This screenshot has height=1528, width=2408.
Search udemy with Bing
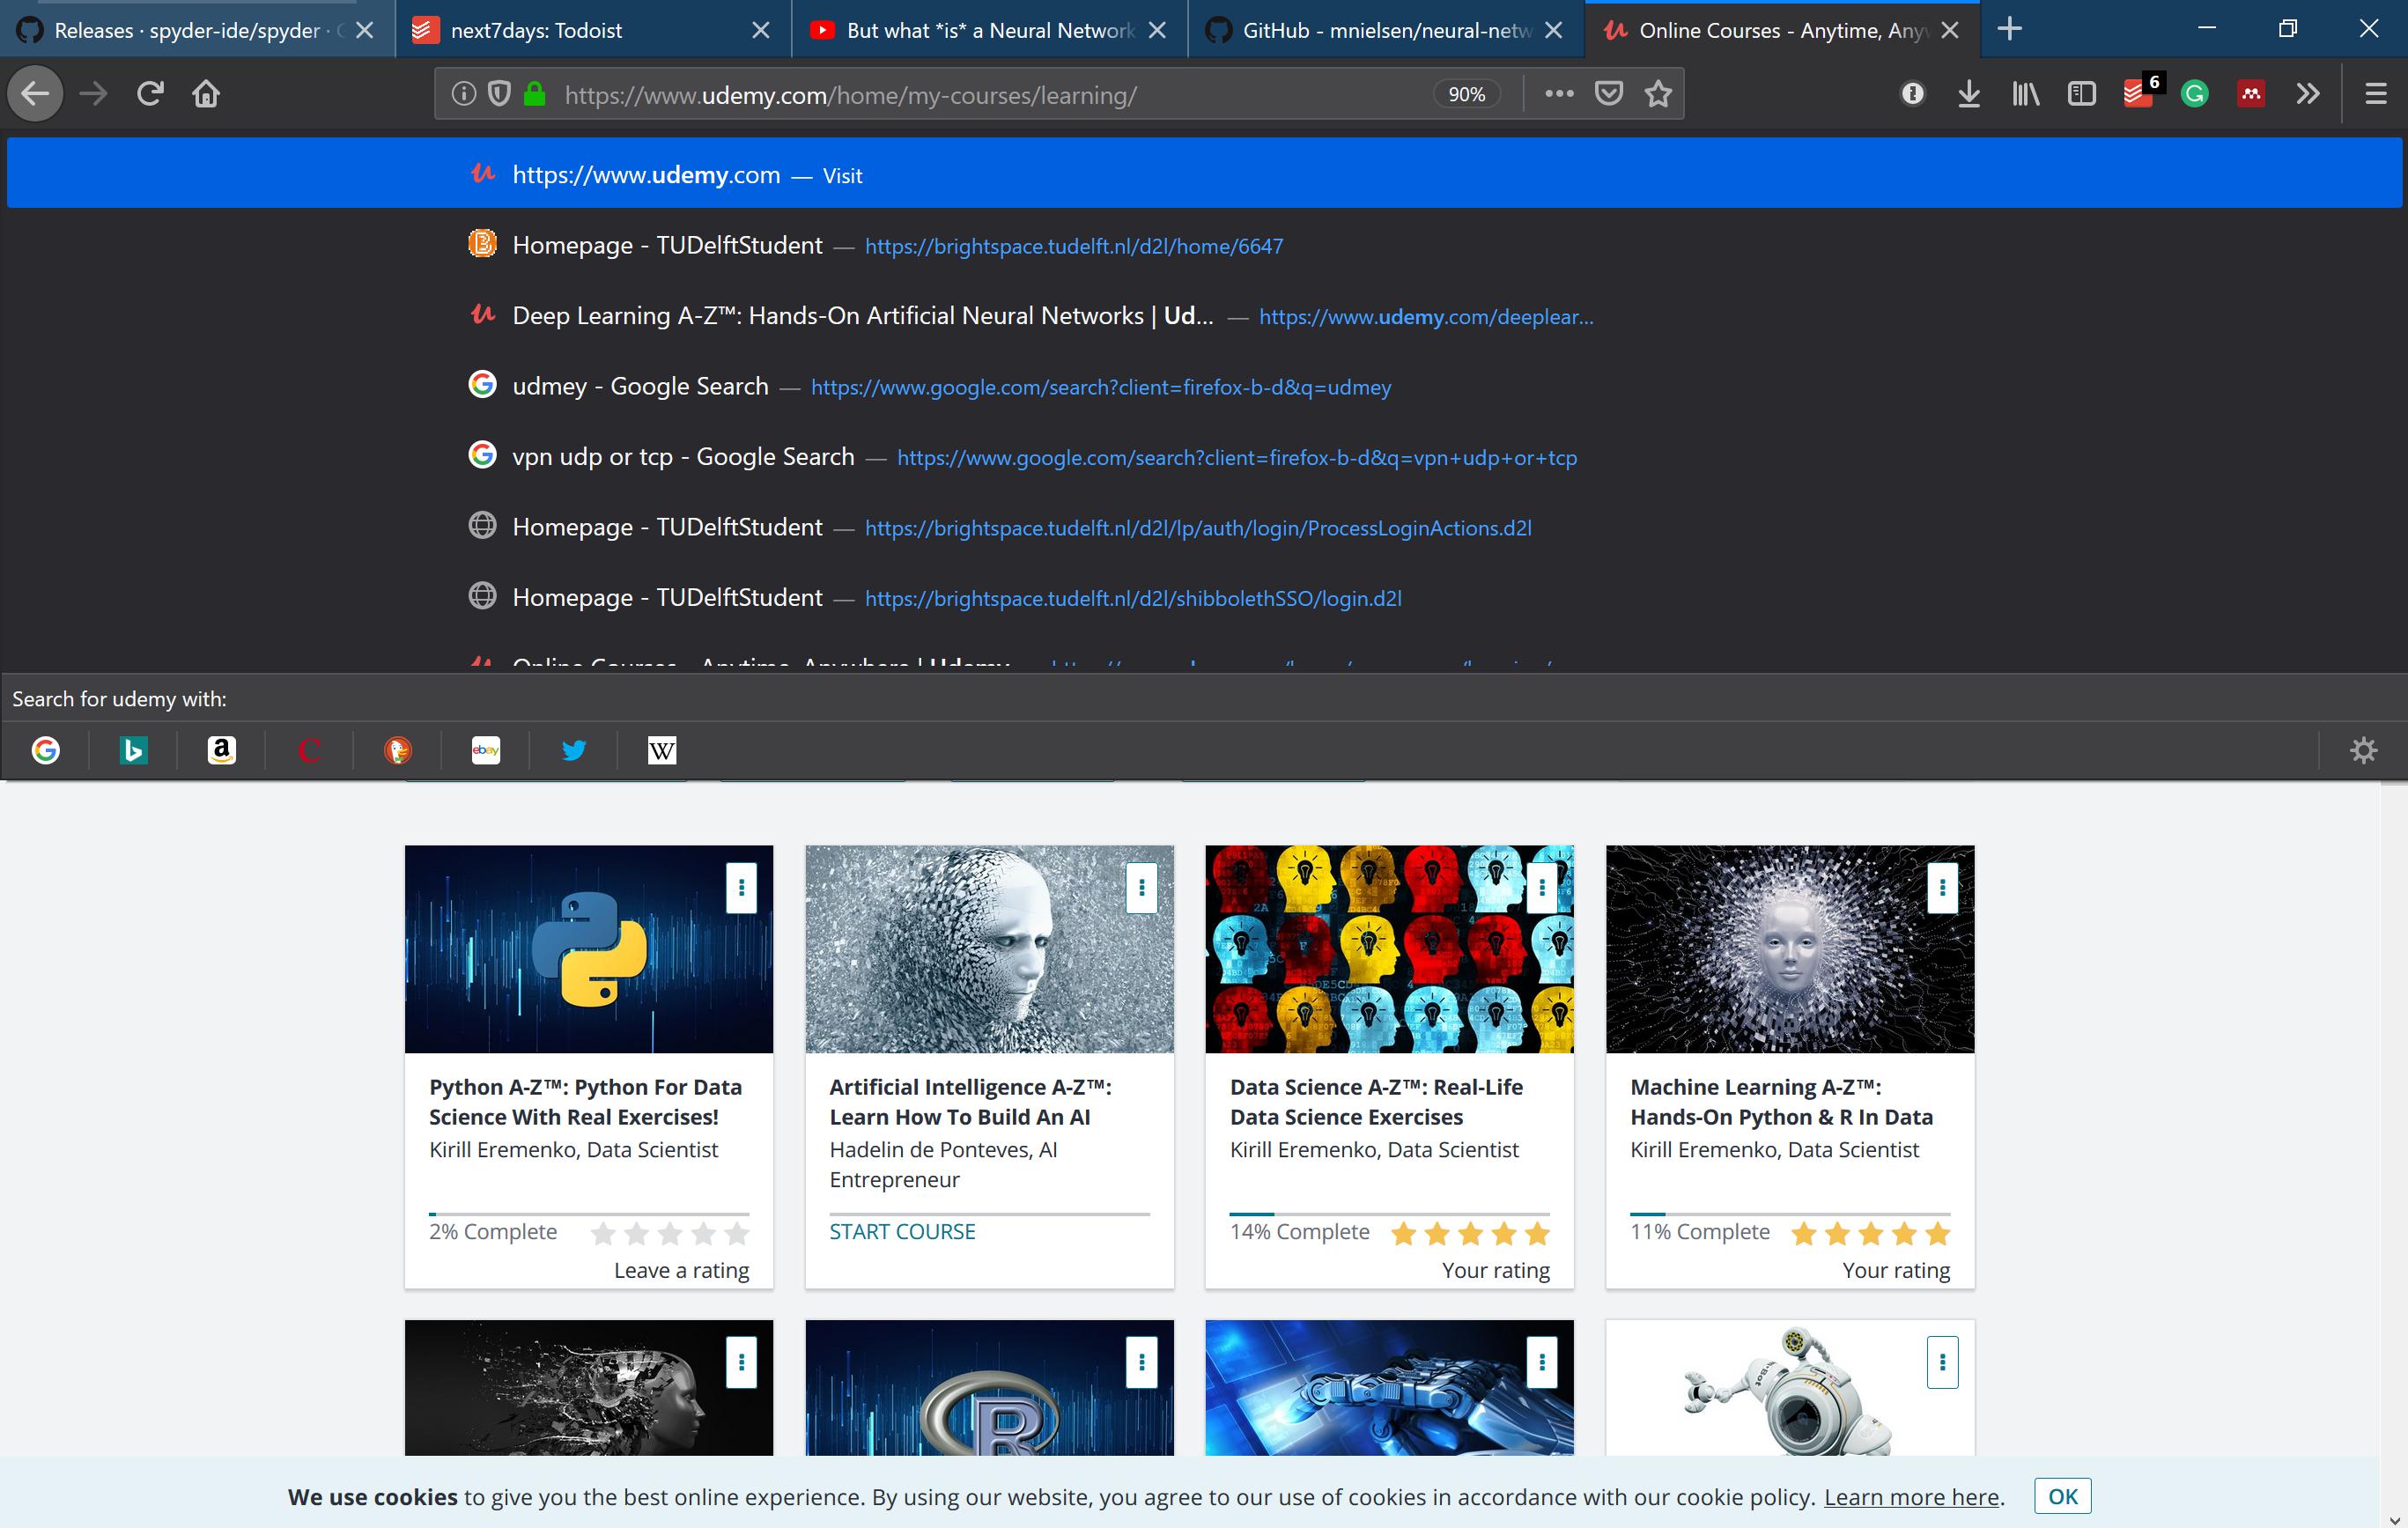[x=133, y=750]
